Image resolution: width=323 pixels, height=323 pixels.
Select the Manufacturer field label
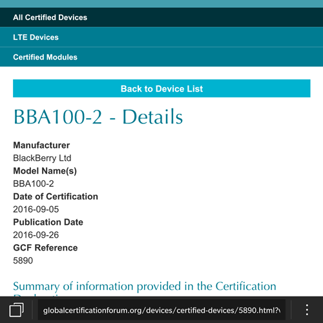click(41, 145)
